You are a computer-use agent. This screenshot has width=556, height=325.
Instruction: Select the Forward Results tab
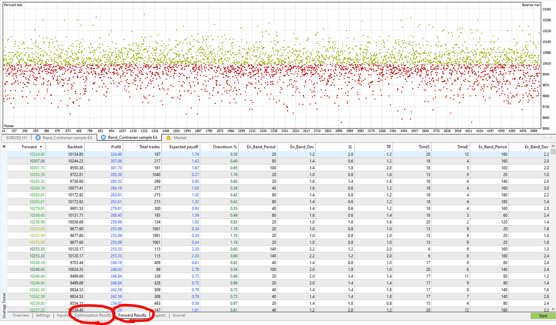(132, 315)
